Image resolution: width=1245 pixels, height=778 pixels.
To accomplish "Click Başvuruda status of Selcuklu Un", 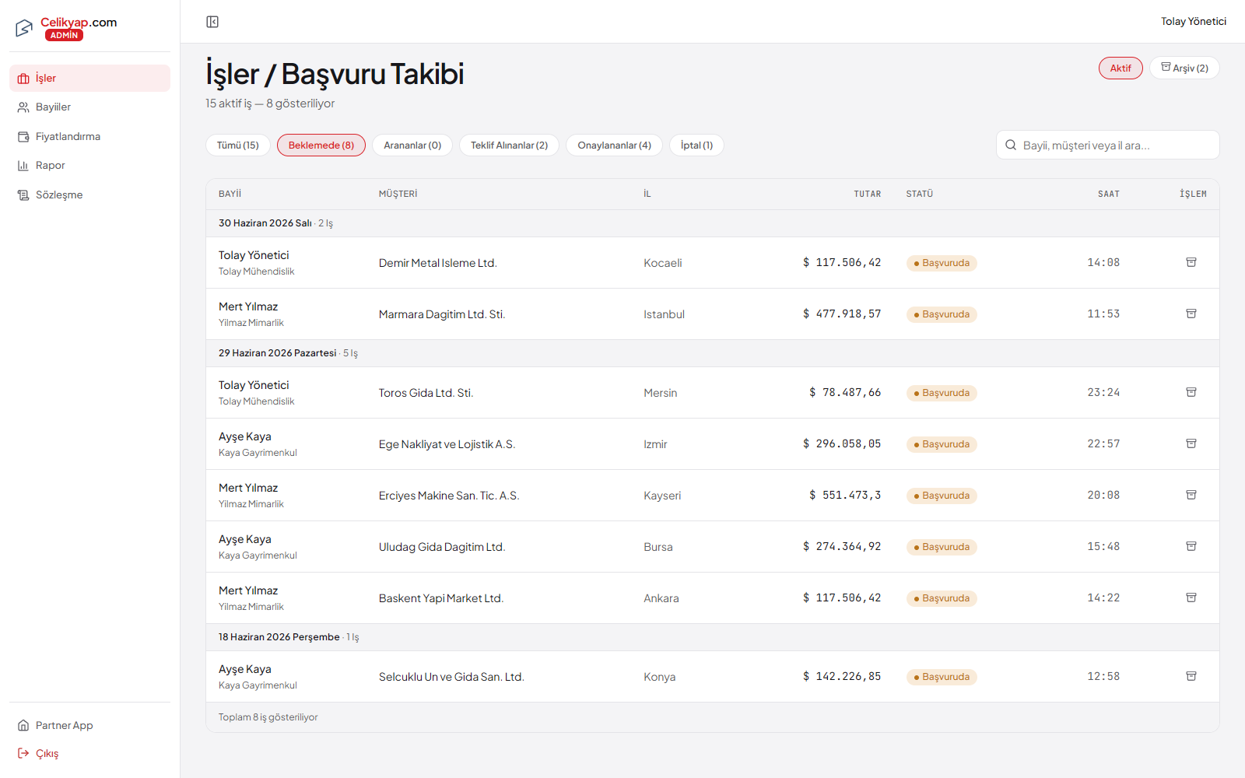I will coord(942,677).
